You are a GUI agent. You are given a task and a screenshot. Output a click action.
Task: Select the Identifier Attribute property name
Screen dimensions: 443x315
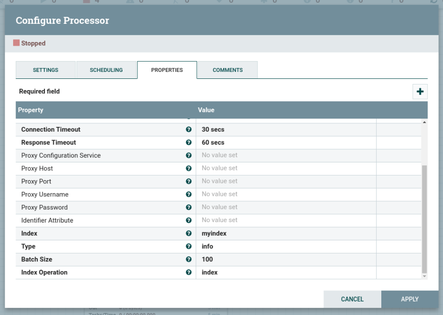(x=47, y=220)
